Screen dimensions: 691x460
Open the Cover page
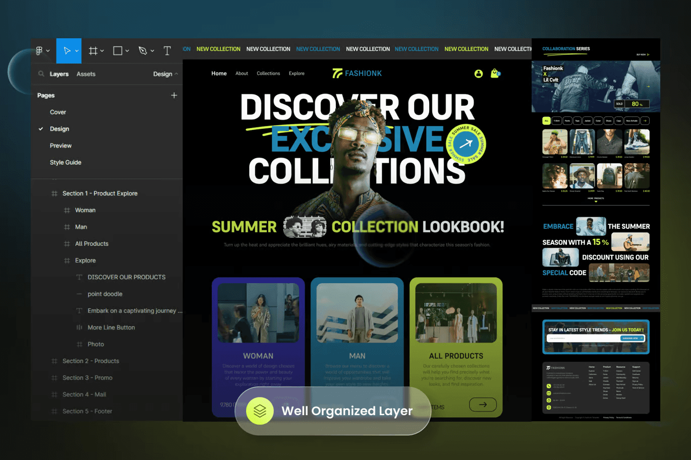(58, 112)
